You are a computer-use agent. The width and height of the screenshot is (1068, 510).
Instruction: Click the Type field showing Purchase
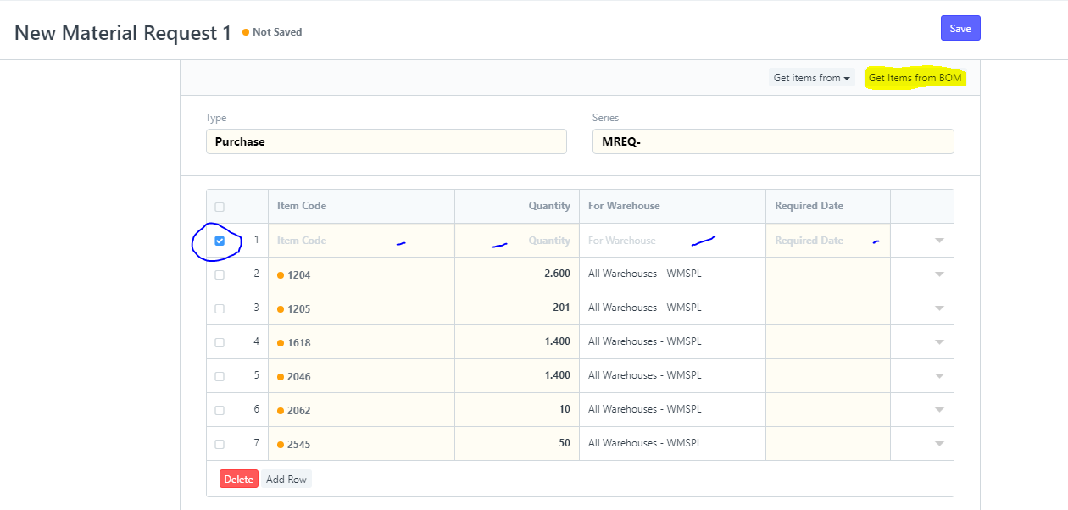click(386, 141)
